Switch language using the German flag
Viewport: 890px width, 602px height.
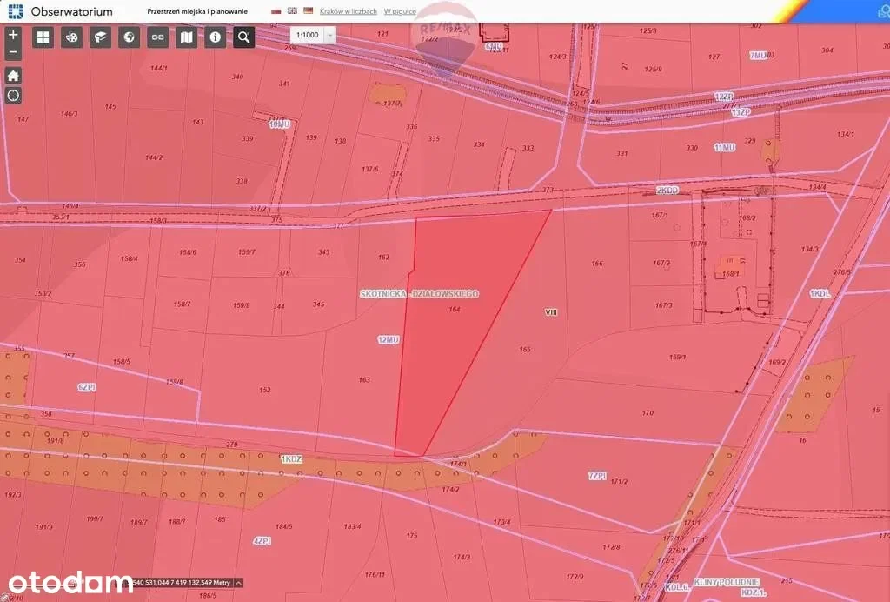coord(308,11)
